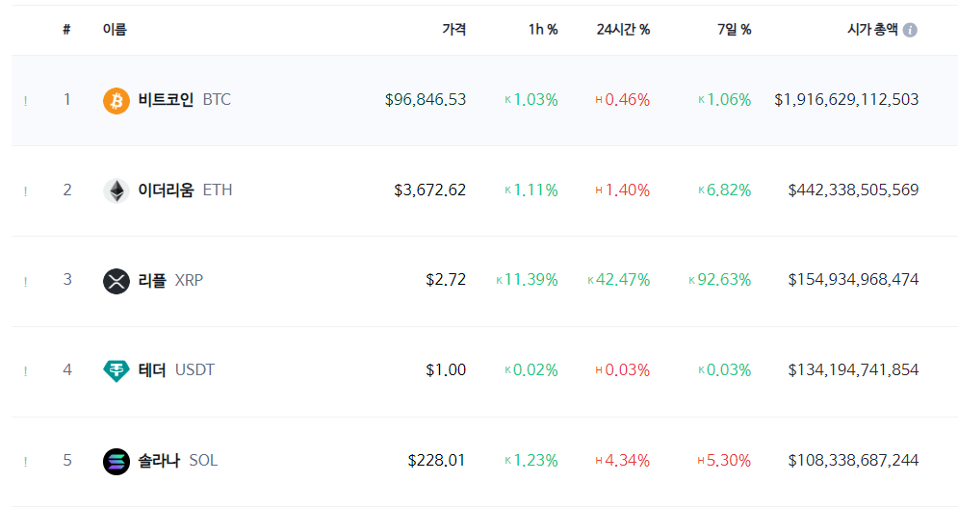Image resolution: width=958 pixels, height=507 pixels.
Task: Sort by the 가격 price column header
Action: point(453,29)
